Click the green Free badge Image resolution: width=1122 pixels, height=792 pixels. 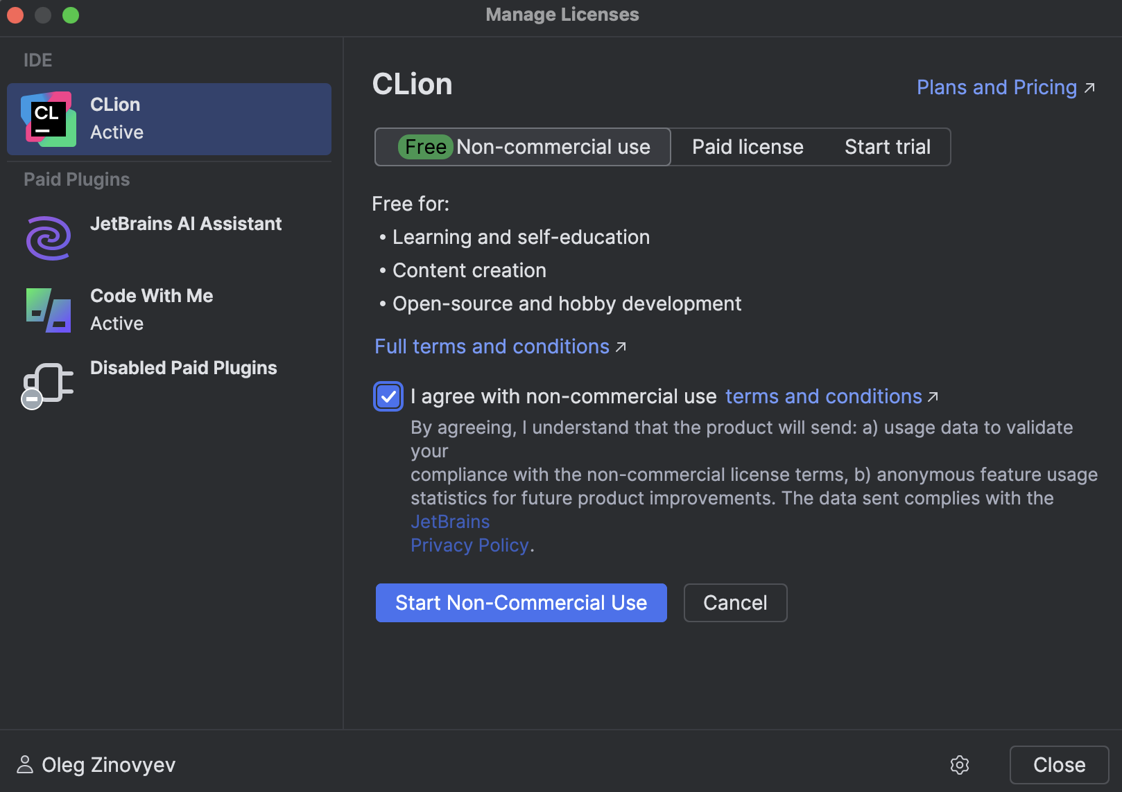(x=425, y=147)
